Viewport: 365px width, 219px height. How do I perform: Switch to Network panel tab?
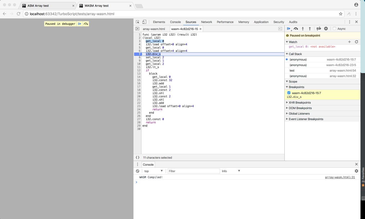207,22
